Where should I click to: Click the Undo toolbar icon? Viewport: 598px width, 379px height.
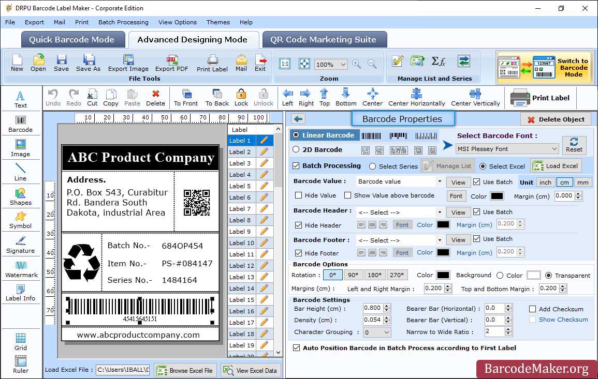53,98
